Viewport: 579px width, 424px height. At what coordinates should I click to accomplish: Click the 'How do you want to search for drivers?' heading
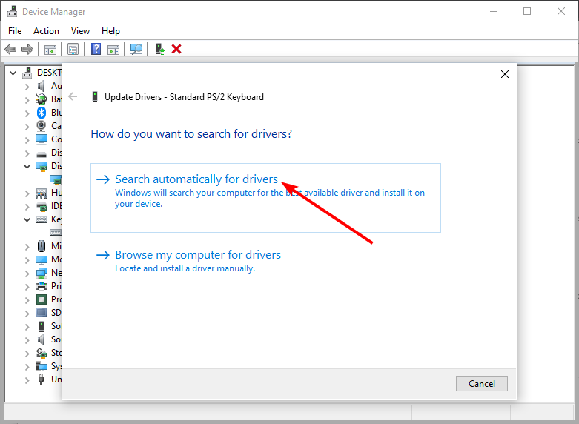click(191, 133)
